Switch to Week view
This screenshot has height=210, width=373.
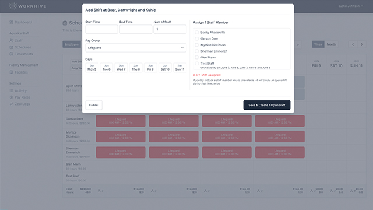click(x=318, y=44)
